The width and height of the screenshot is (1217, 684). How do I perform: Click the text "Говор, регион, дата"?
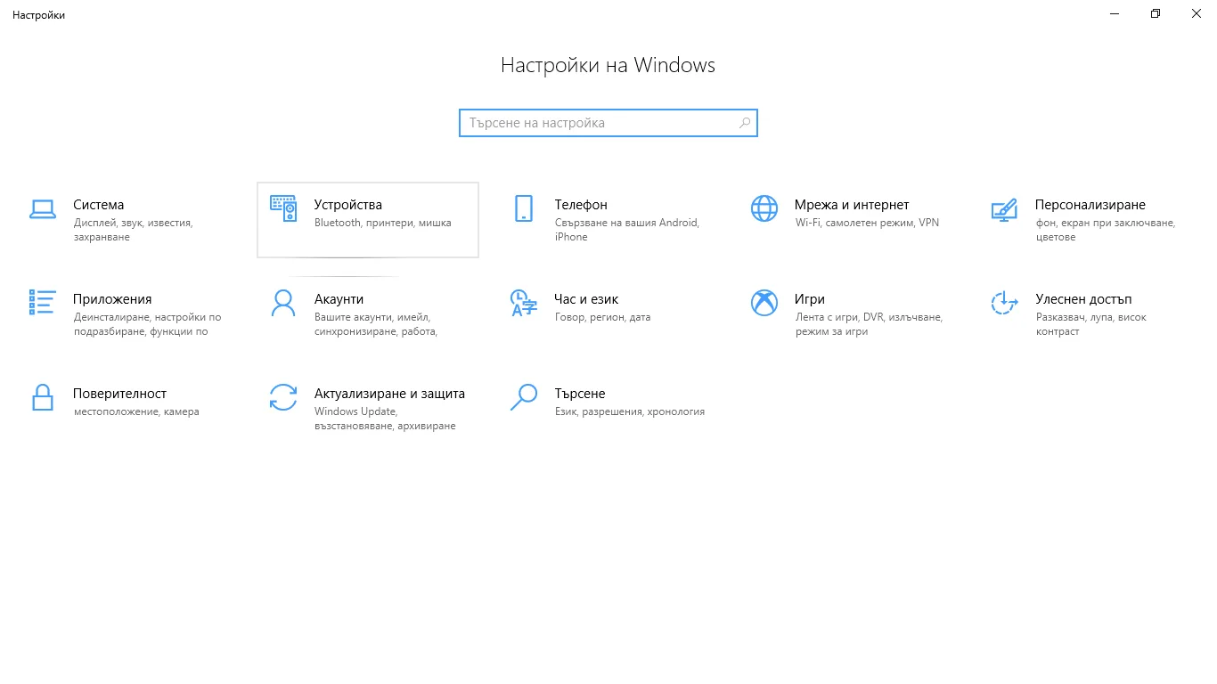tap(602, 317)
